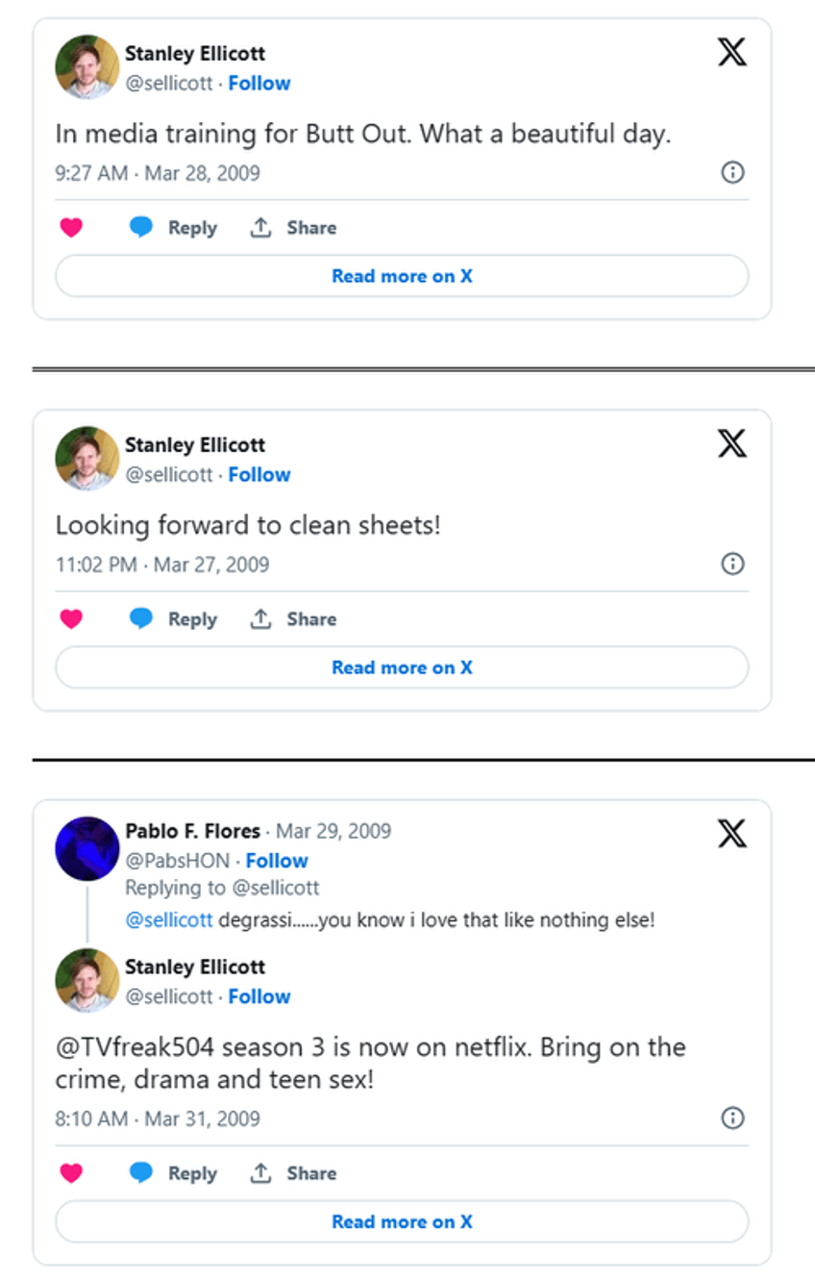Open info icon on the Mar 31 tweet
This screenshot has height=1282, width=815.
732,1118
